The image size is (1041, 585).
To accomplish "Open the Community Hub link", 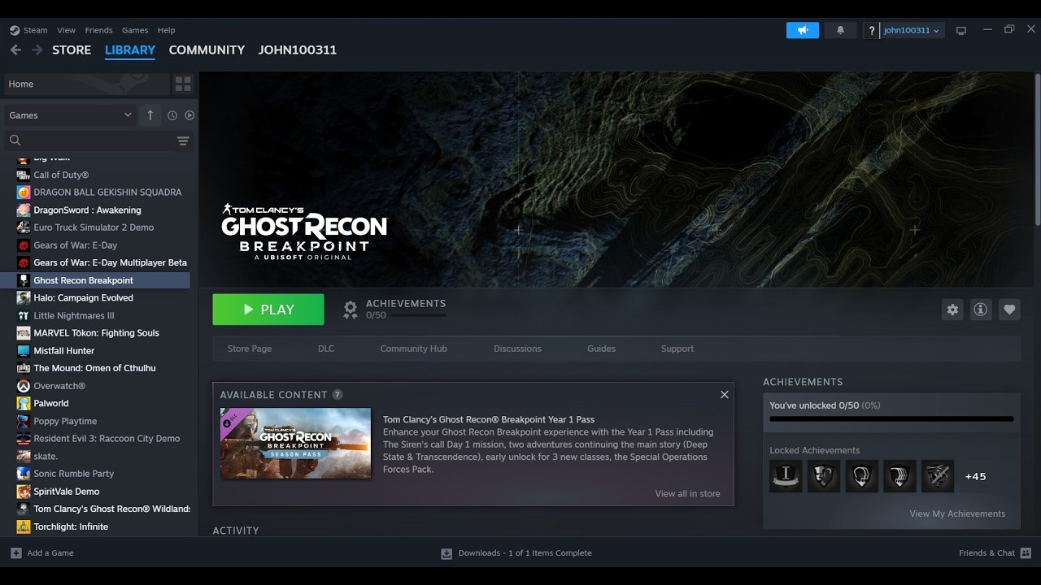I will tap(414, 349).
